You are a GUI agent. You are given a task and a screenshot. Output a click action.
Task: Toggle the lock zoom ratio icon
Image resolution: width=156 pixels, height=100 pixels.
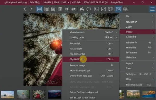(x=46, y=9)
